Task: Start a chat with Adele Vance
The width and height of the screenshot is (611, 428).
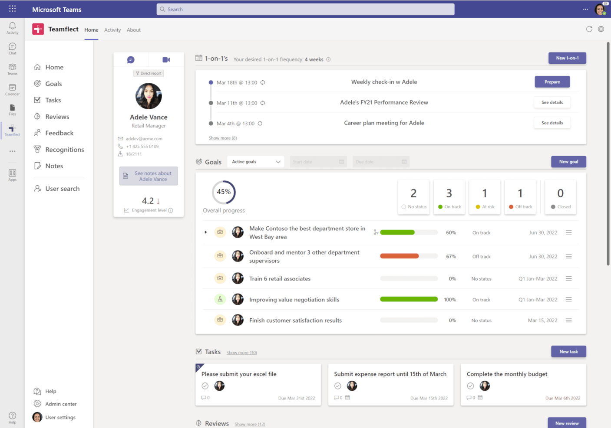Action: point(131,60)
